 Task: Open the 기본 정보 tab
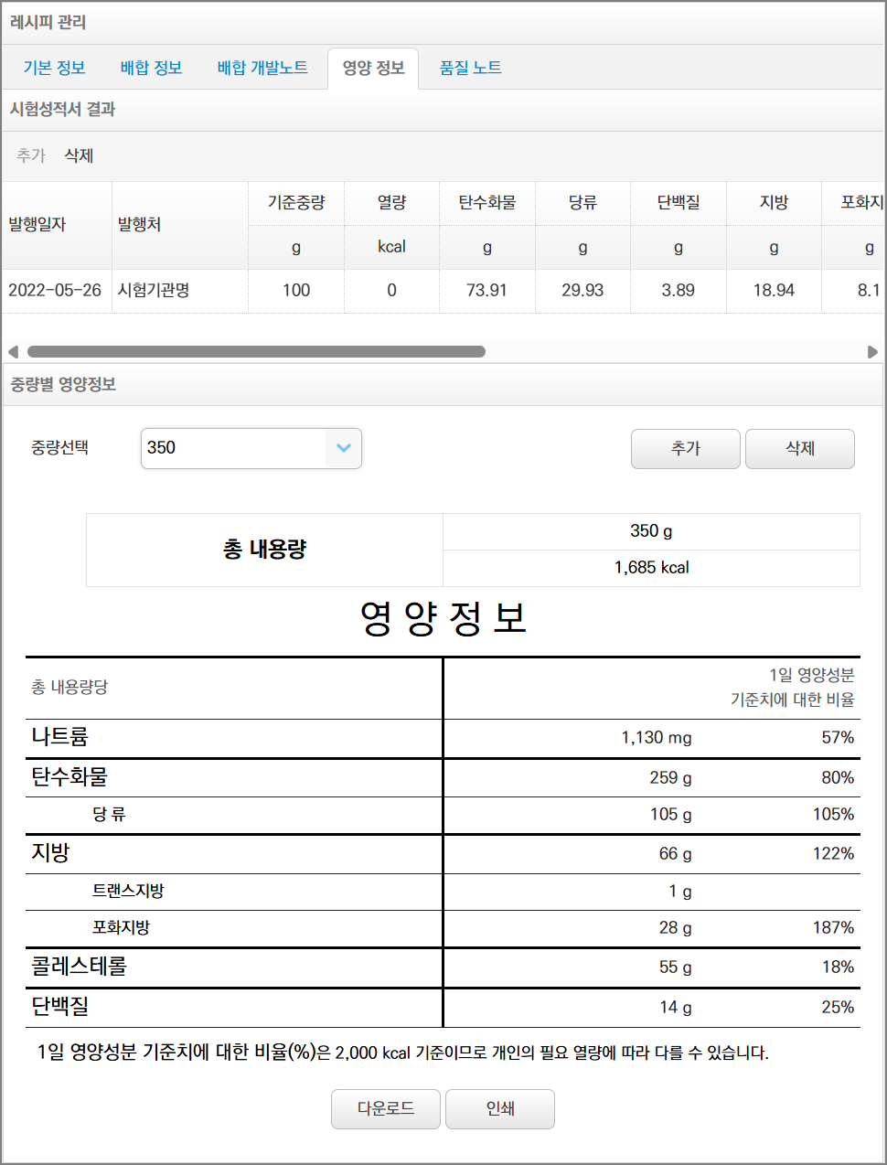click(54, 68)
